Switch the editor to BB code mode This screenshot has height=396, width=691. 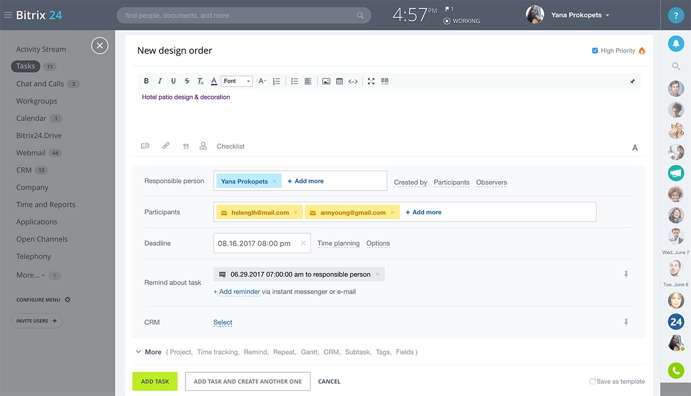tap(384, 81)
